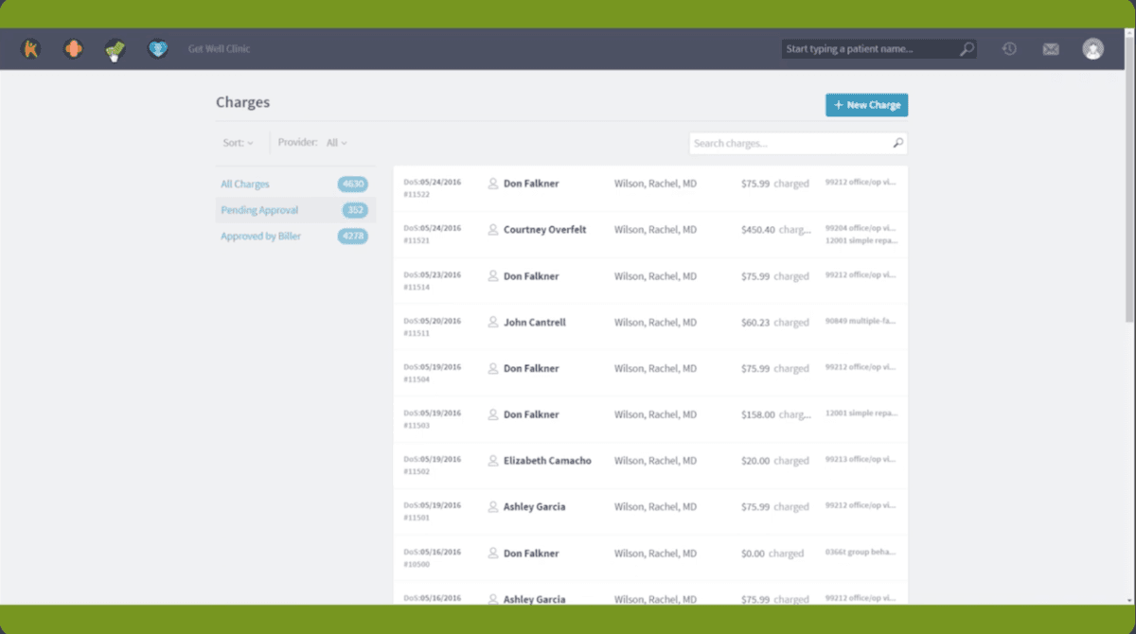Screen dimensions: 1136x634
Task: Open the recent history clock icon
Action: pyautogui.click(x=1009, y=48)
